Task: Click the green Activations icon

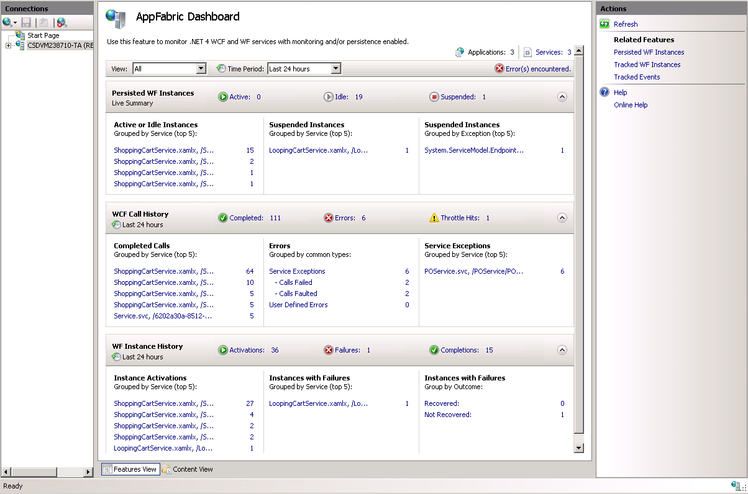Action: click(x=223, y=350)
